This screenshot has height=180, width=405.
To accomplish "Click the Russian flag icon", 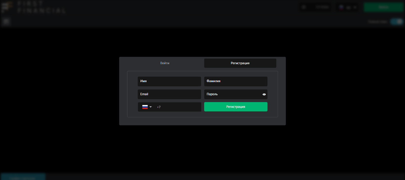I will tap(145, 107).
